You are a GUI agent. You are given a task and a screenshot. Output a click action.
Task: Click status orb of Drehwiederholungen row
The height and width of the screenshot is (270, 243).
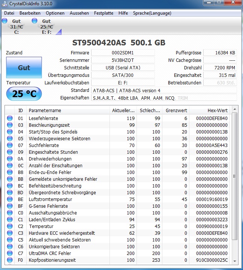(10, 159)
